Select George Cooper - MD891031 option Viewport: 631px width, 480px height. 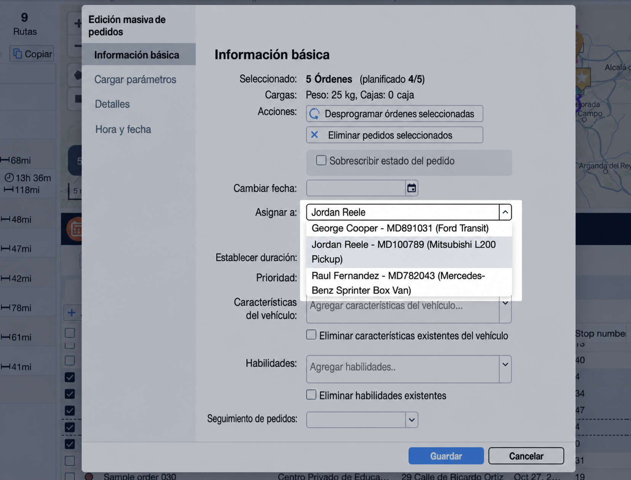click(x=409, y=228)
